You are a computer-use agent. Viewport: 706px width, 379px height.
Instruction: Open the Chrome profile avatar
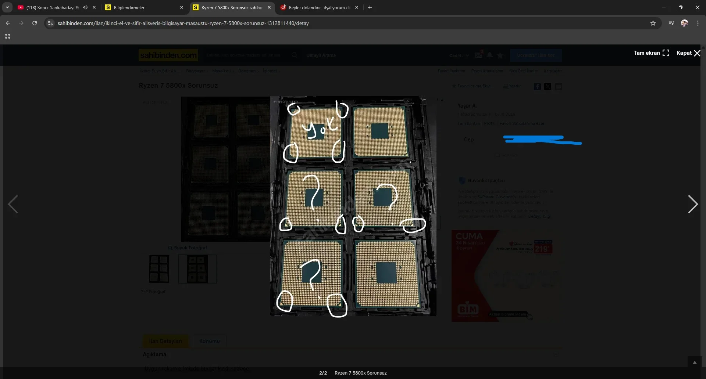[685, 23]
